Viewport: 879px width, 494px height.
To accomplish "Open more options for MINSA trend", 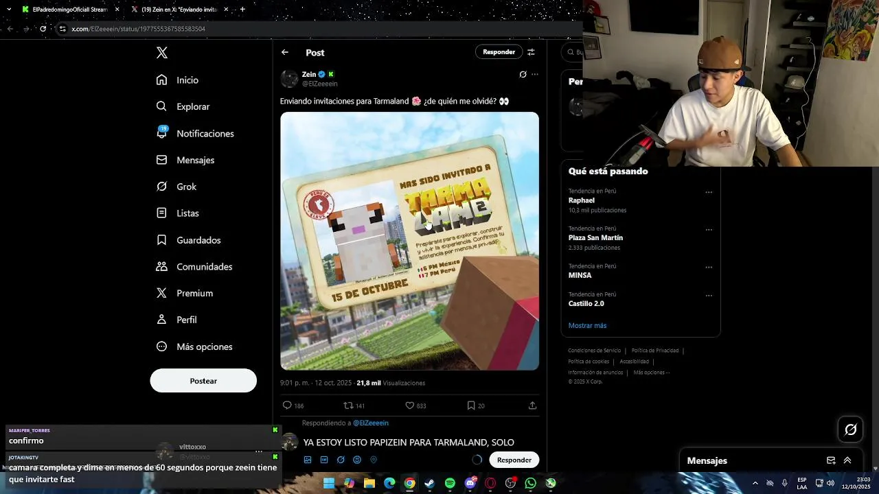I will (x=709, y=268).
